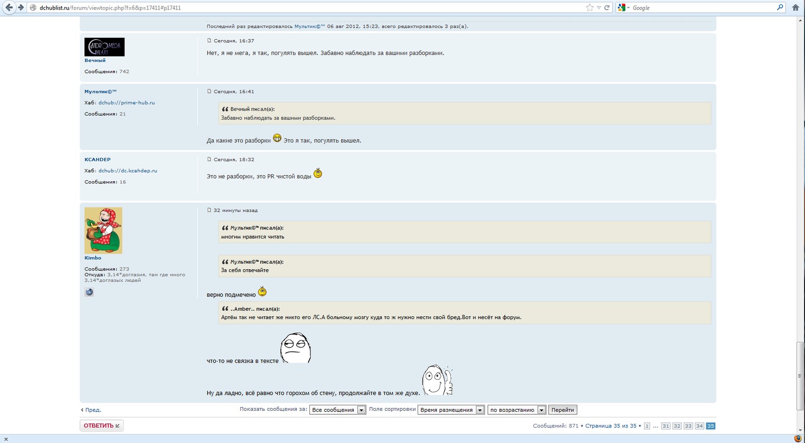Open the browser home page icon
Viewport: 805px width, 443px height.
coord(795,8)
